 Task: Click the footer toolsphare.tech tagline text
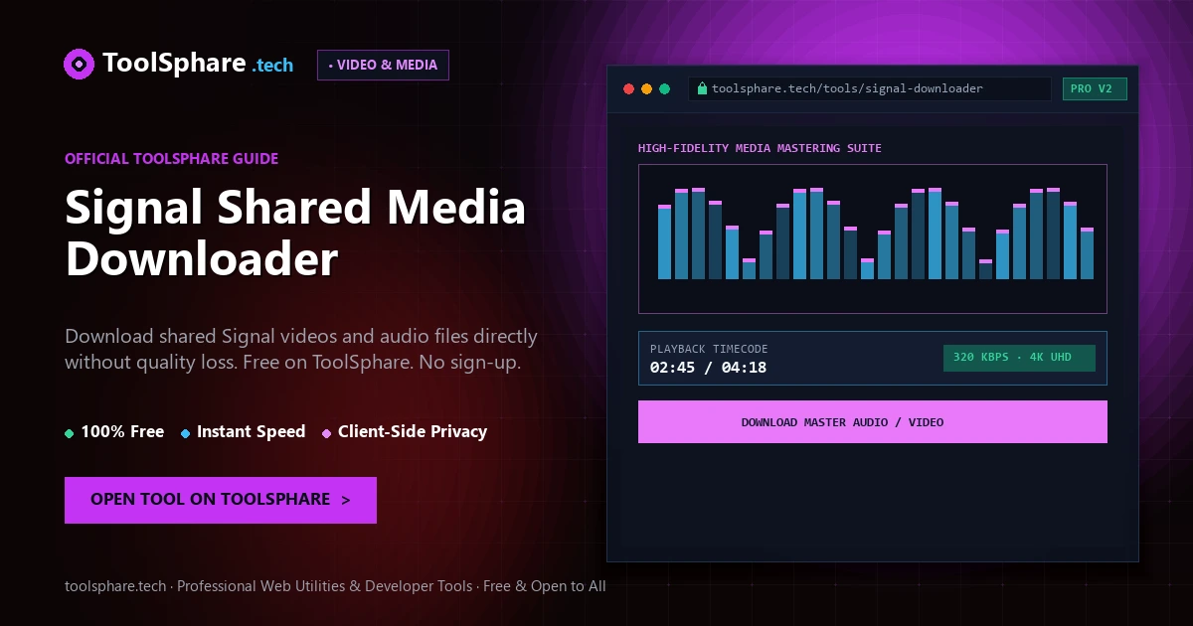[x=335, y=586]
